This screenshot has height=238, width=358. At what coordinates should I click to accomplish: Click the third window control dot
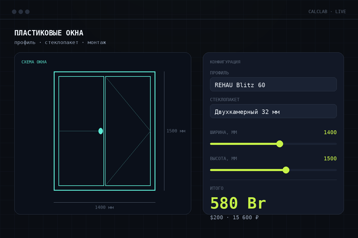pyautogui.click(x=27, y=12)
